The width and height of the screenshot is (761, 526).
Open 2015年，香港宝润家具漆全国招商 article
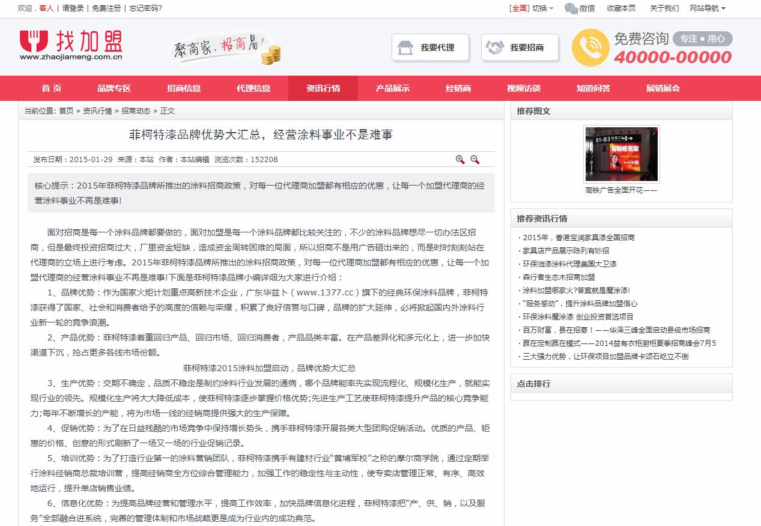[579, 238]
